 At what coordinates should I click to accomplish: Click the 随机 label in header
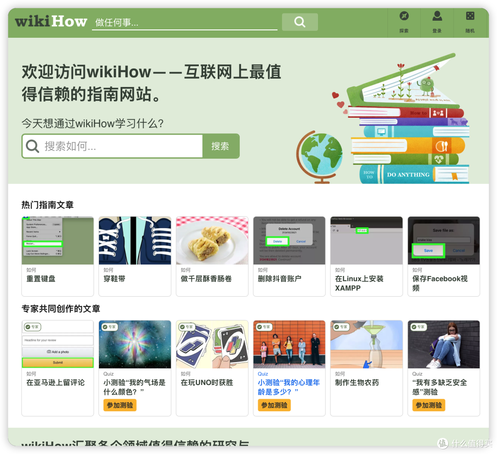pyautogui.click(x=470, y=31)
